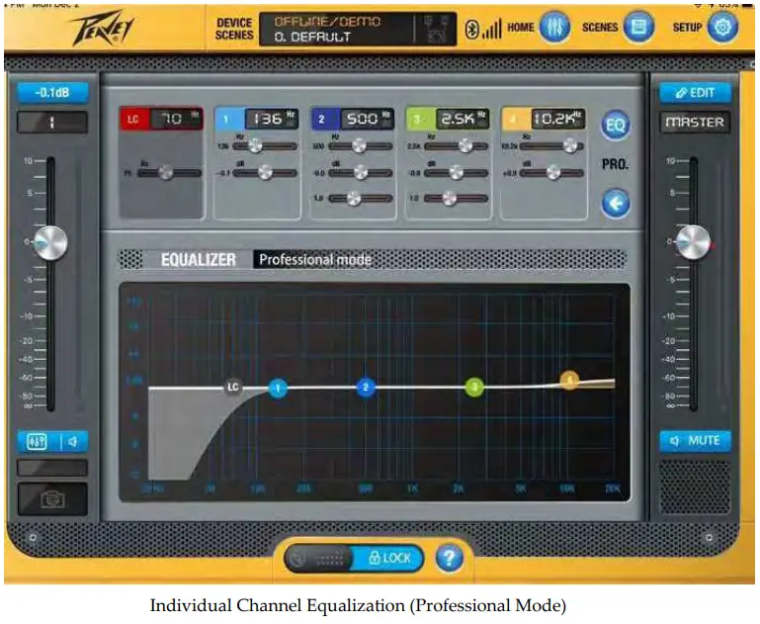Click the PRO. mode label
The height and width of the screenshot is (624, 760).
pyautogui.click(x=616, y=164)
